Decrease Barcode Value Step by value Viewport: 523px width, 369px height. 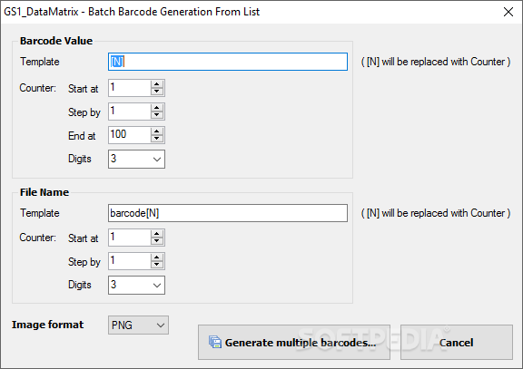[157, 115]
